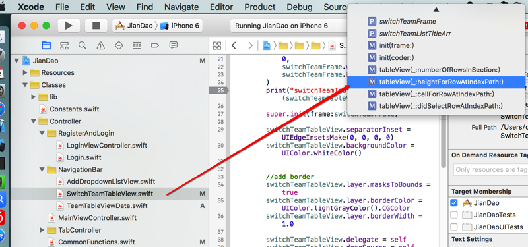Open the Issue navigator warning icon

[100, 45]
